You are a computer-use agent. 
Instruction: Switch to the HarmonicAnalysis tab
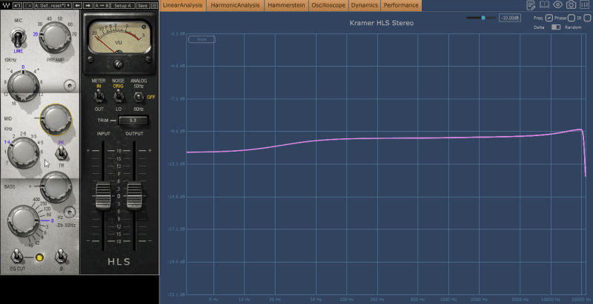point(235,5)
